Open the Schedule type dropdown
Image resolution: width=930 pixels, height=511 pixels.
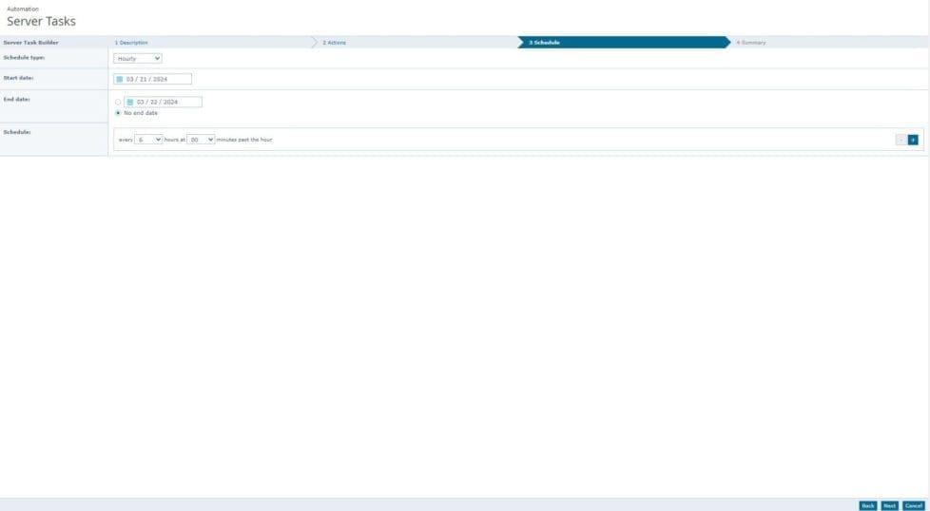point(138,59)
